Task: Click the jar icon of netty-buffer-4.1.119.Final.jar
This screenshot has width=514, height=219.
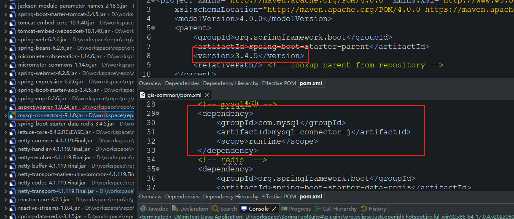Action: 12,166
